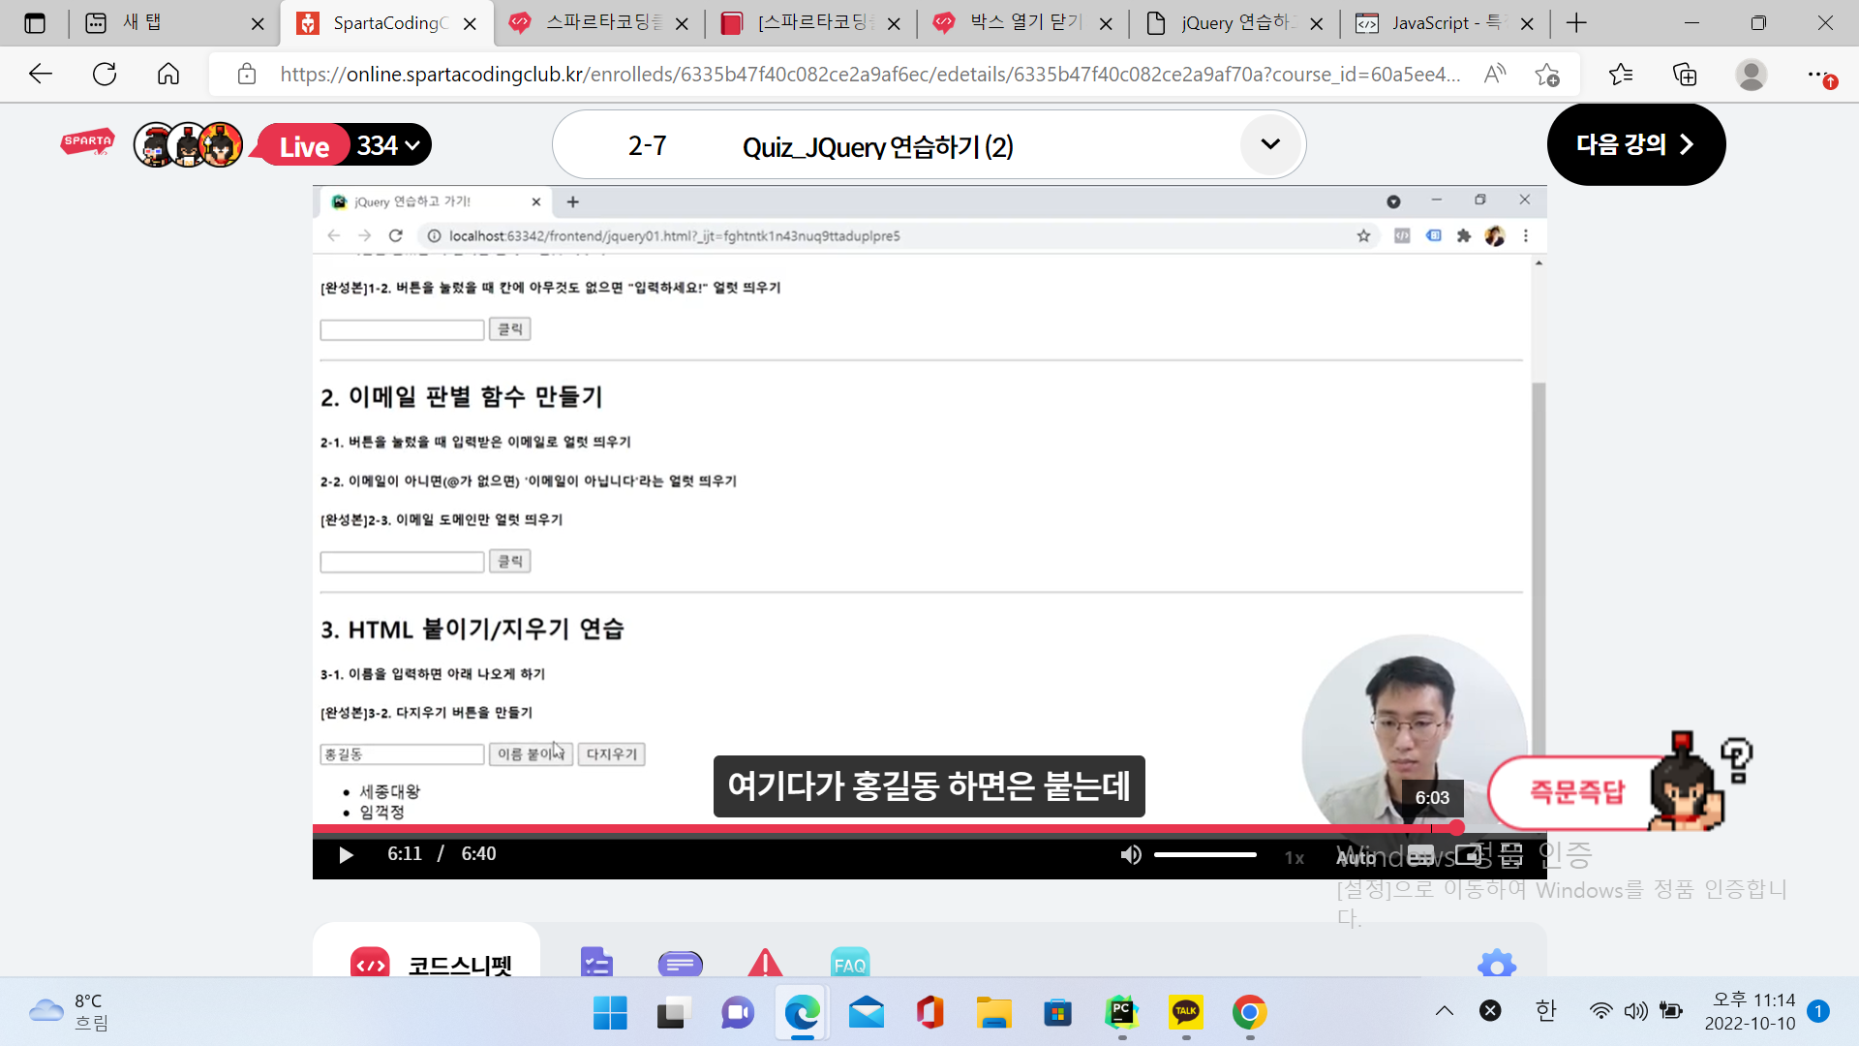Switch to the jQuery 연습하 browser tab

(1234, 23)
